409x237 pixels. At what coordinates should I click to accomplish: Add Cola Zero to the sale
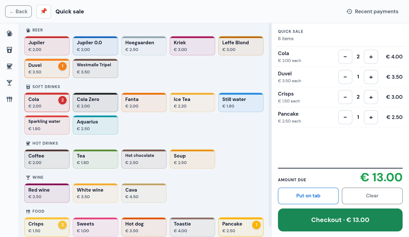tap(95, 102)
